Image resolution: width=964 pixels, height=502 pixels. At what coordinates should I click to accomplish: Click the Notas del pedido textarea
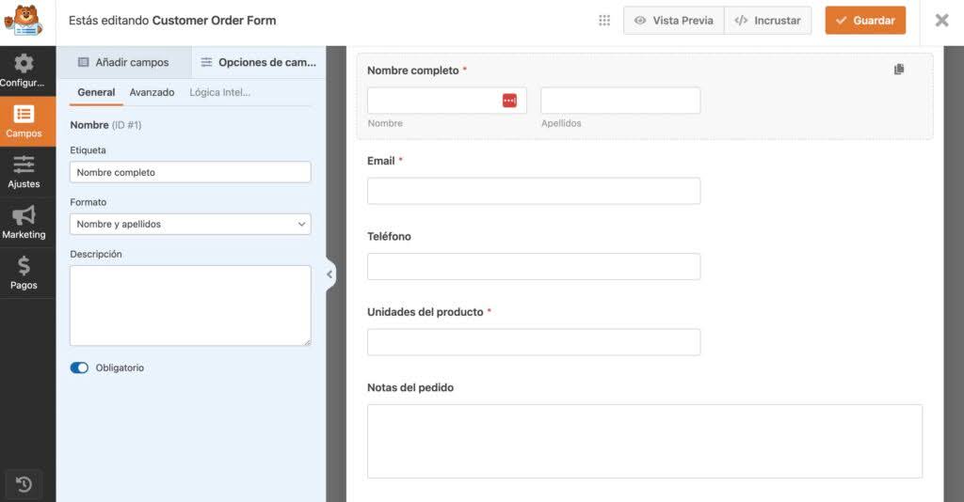(x=644, y=441)
